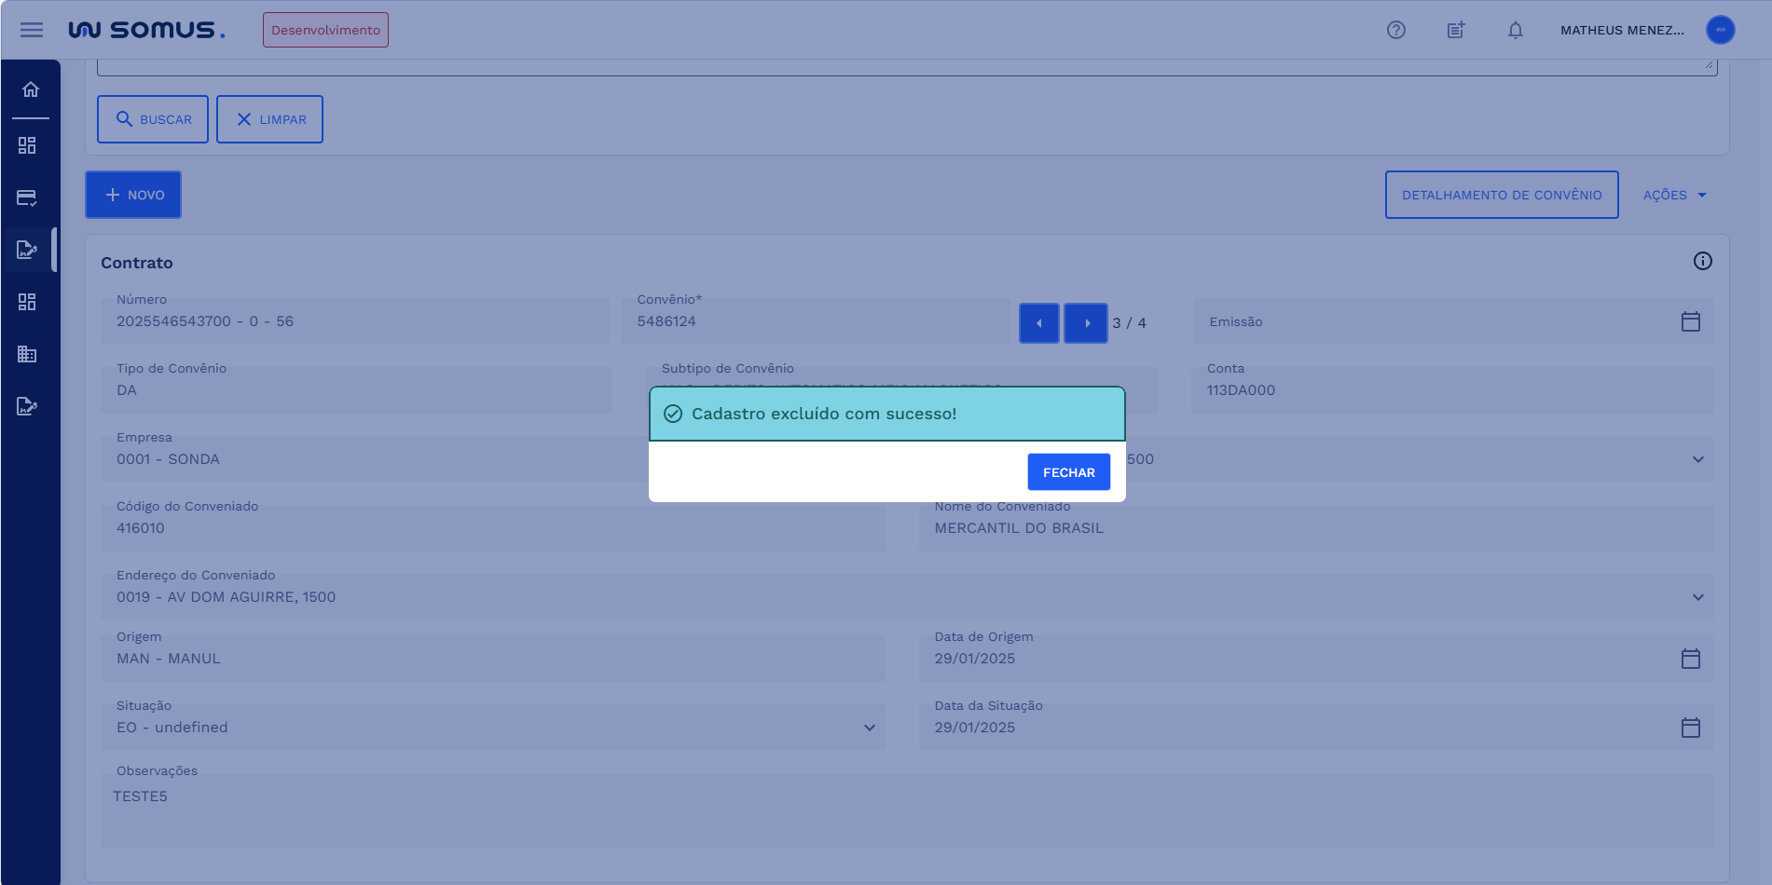Viewport: 1772px width, 885px height.
Task: Expand the Ações dropdown menu
Action: click(x=1674, y=195)
